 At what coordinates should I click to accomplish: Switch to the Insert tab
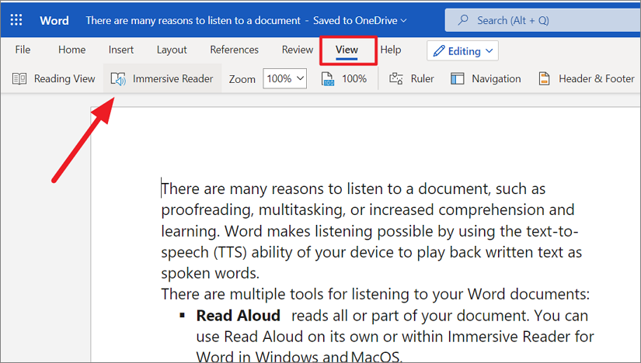click(121, 50)
